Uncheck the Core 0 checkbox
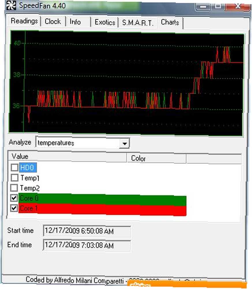Image resolution: width=252 pixels, height=289 pixels. (x=14, y=198)
